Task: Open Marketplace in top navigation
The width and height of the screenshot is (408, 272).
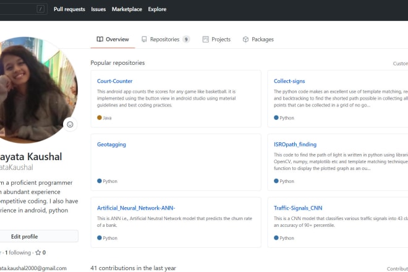Action: (x=127, y=9)
